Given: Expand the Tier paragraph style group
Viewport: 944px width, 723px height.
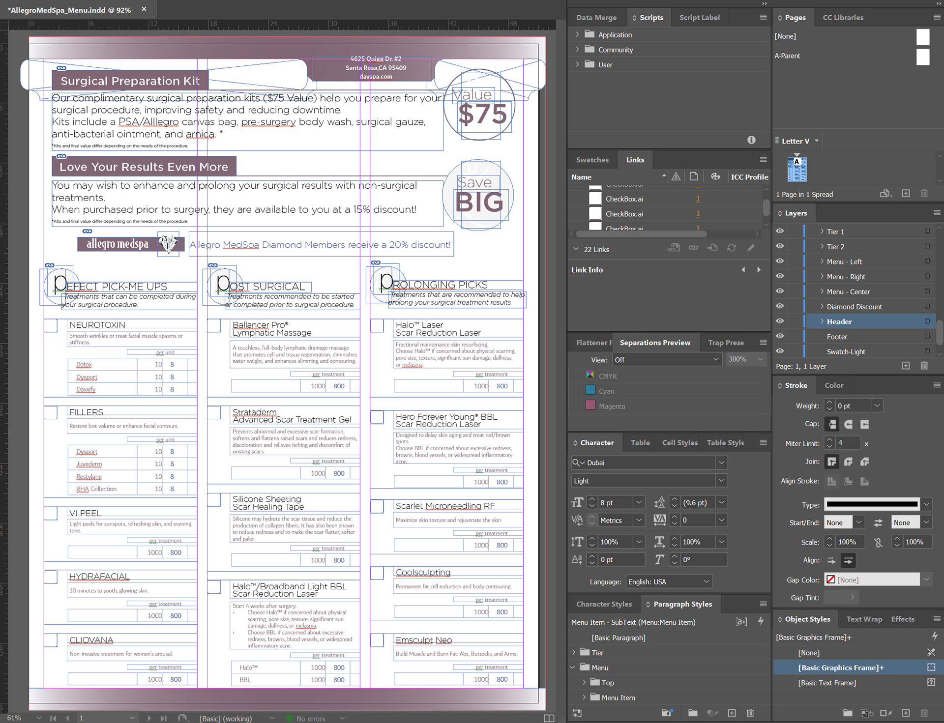Looking at the screenshot, I should [573, 653].
